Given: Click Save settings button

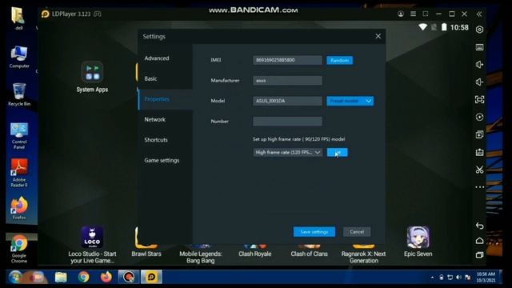Looking at the screenshot, I should pos(314,232).
